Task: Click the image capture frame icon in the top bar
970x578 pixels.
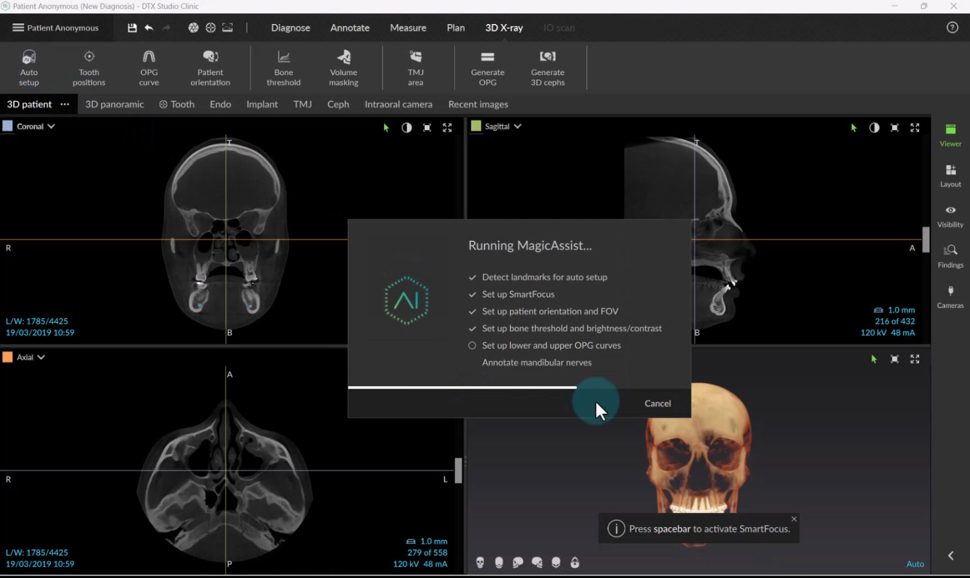Action: 227,28
